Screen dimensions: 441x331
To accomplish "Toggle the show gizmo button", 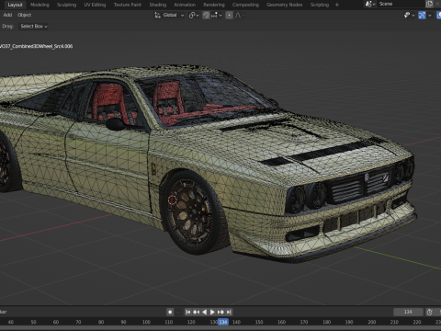I will (x=422, y=15).
